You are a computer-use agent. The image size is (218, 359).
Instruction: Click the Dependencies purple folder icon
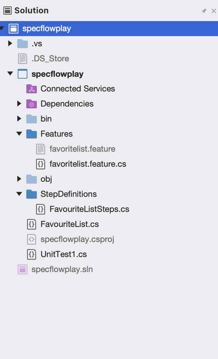coord(32,104)
